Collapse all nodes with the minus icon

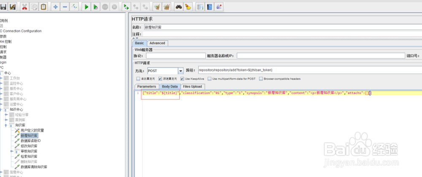[65, 7]
